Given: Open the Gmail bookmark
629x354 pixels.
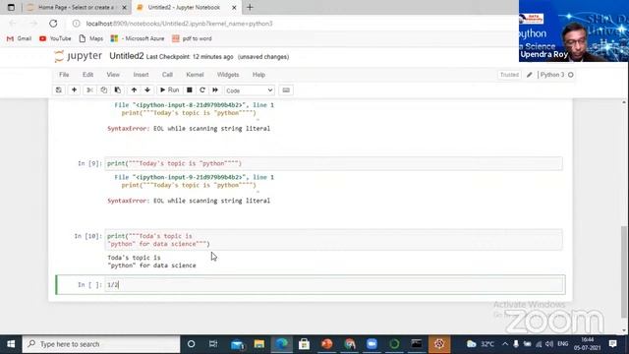Looking at the screenshot, I should [x=19, y=38].
